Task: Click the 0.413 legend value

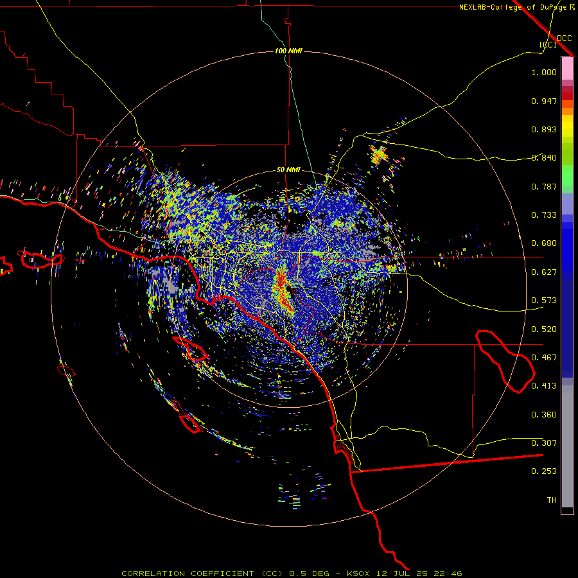Action: click(x=544, y=386)
